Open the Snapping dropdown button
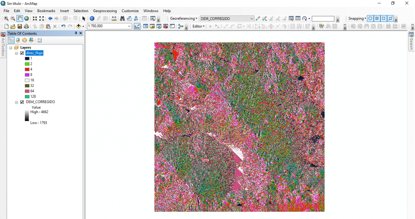 pyautogui.click(x=357, y=18)
